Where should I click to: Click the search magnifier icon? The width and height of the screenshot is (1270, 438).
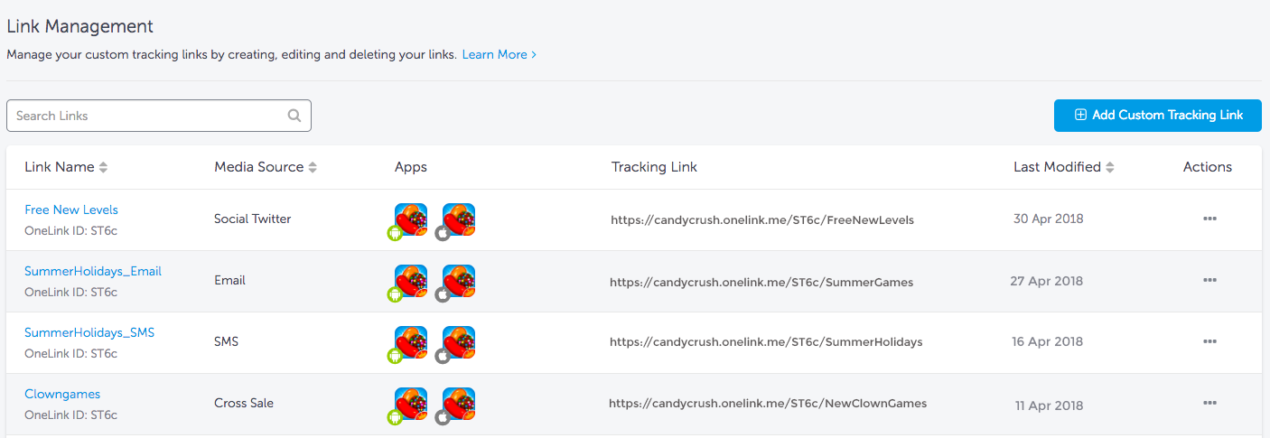click(x=294, y=116)
